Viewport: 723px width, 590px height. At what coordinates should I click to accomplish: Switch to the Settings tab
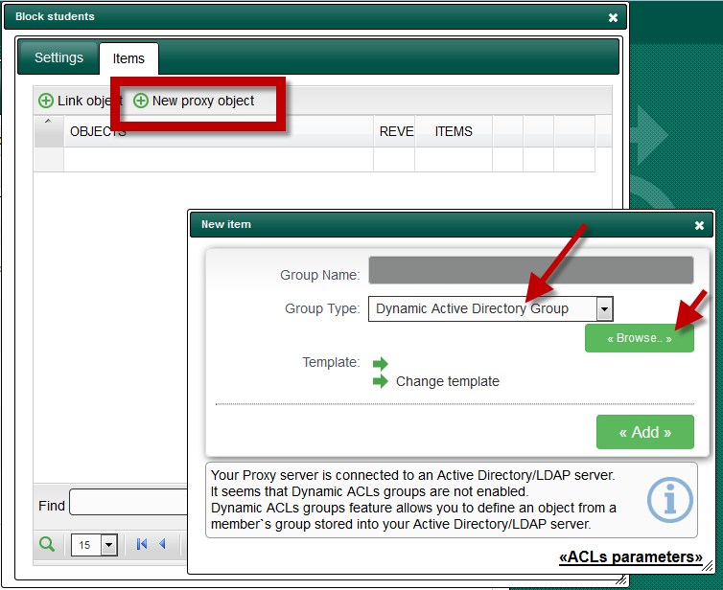coord(58,58)
